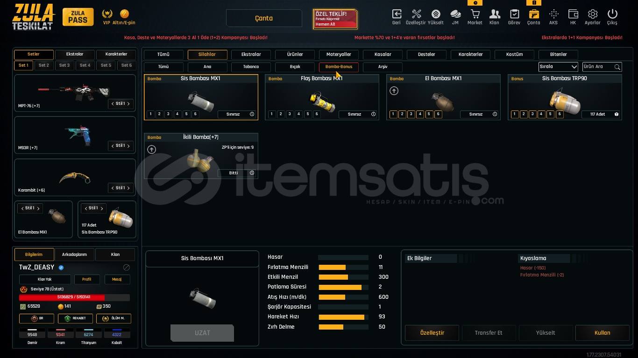Previous style arrow for Karambit [+6]
Screen dimensions: 638x358
pyautogui.click(x=112, y=188)
